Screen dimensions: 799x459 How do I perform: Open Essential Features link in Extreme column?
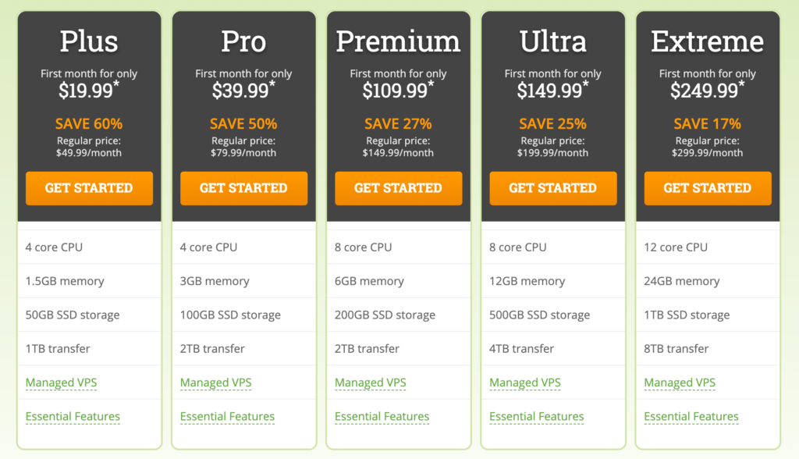click(691, 417)
